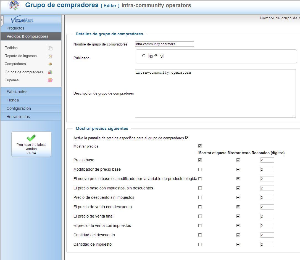300x260 pixels.
Task: Enable label for El precio de venta final
Action: pos(200,216)
